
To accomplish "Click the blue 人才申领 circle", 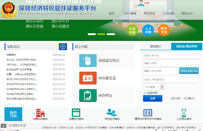I will tap(148, 30).
